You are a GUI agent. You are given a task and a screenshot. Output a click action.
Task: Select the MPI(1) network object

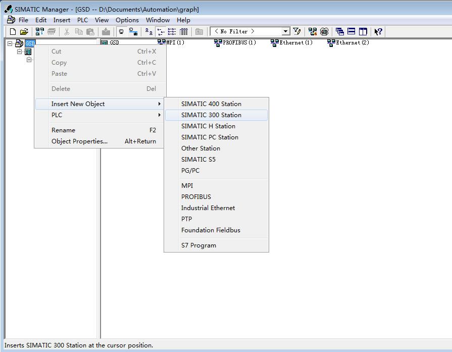(x=171, y=42)
